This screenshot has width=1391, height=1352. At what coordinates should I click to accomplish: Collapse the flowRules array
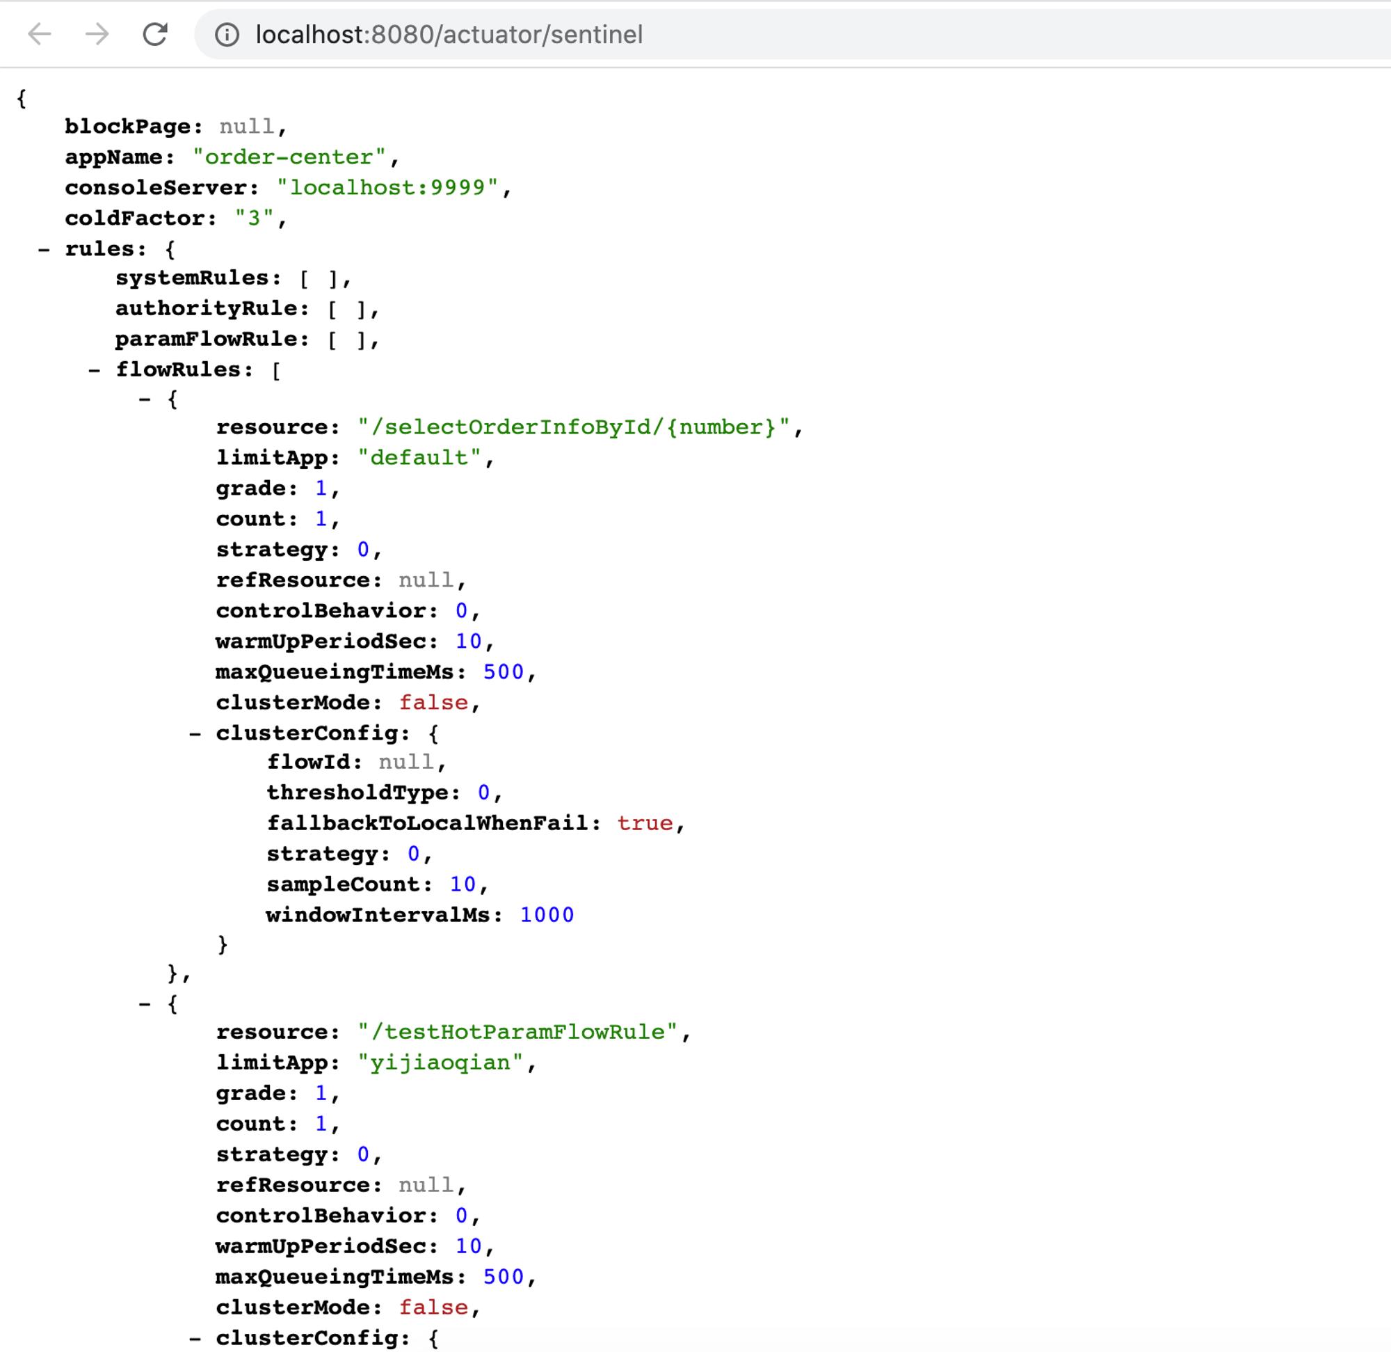click(95, 370)
